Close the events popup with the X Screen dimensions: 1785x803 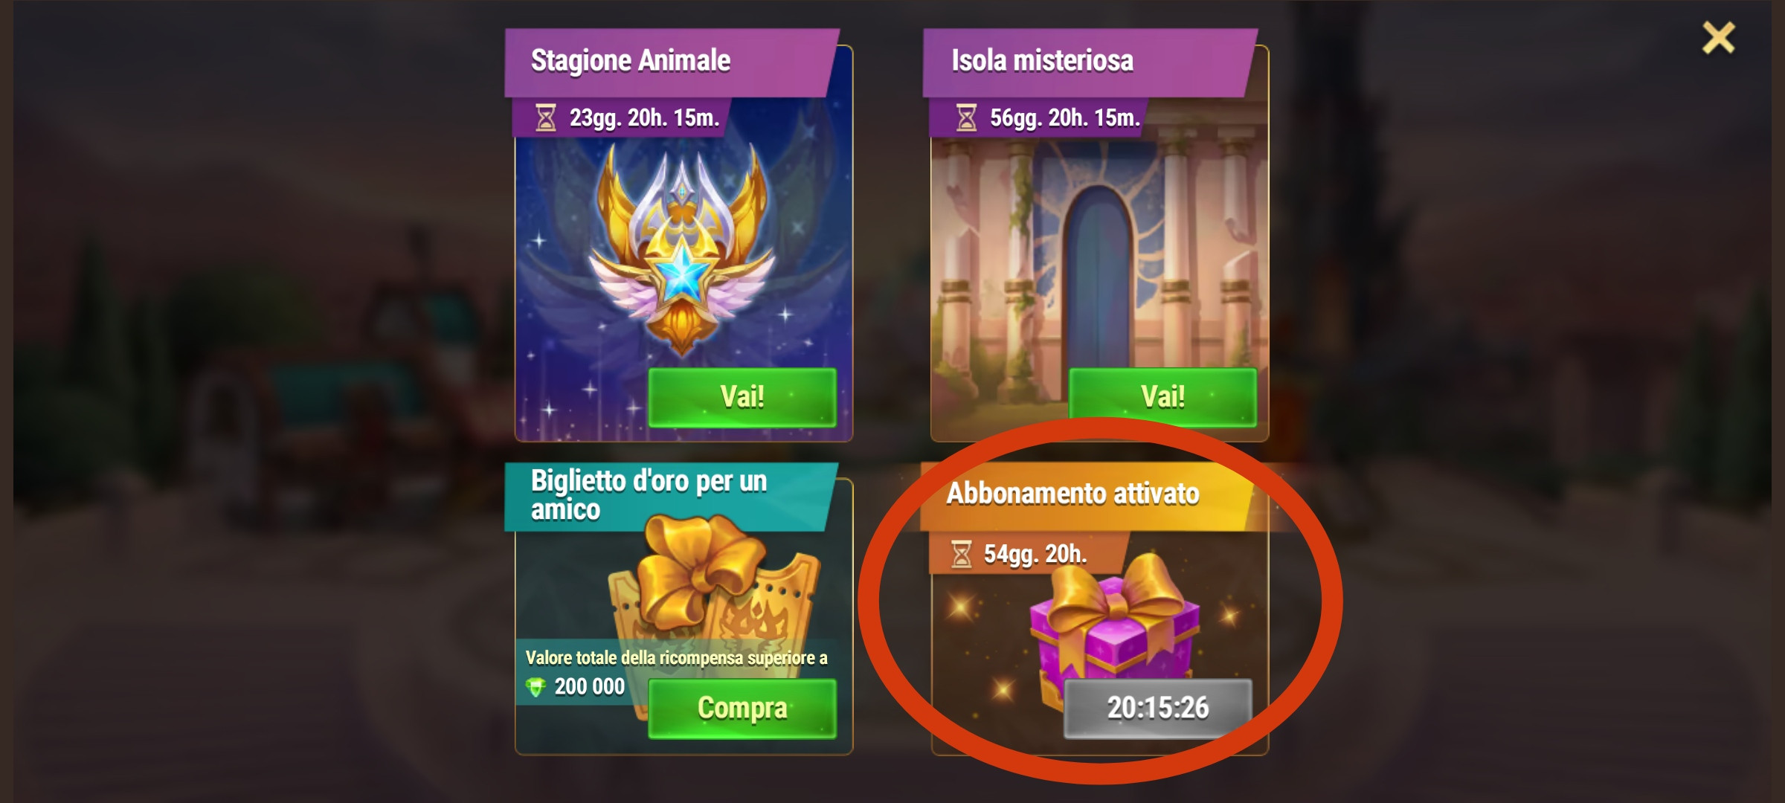pyautogui.click(x=1718, y=37)
